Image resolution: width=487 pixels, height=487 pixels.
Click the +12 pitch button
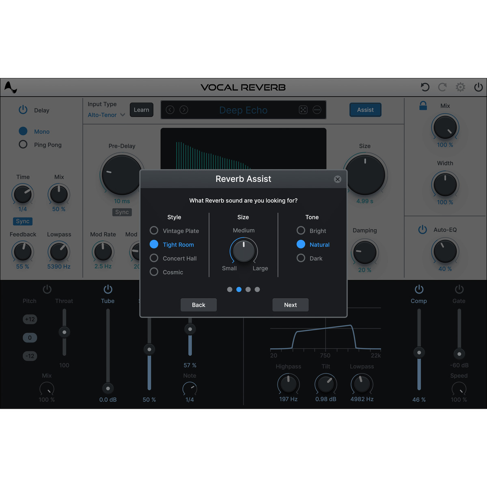pos(30,319)
